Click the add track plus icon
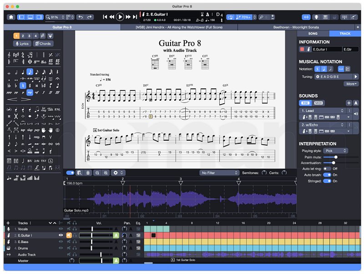364x274 pixels. tap(8, 223)
